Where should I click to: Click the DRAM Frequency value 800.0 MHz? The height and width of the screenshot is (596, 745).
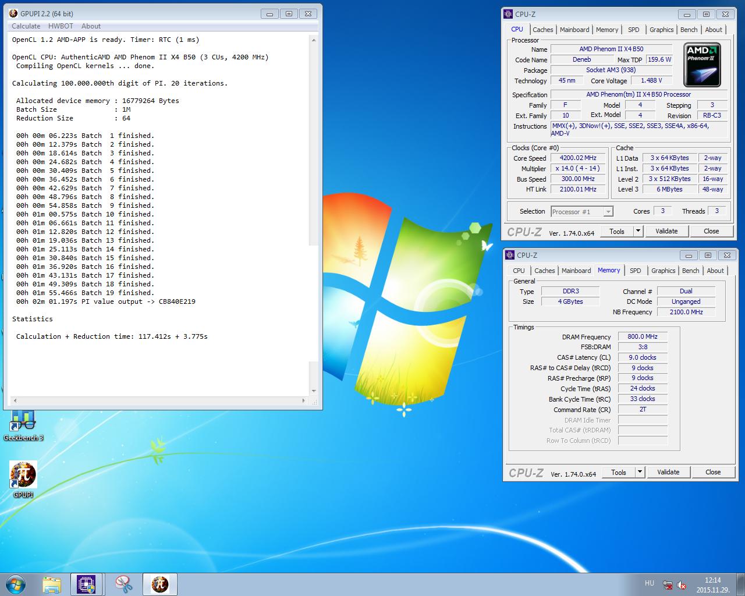[643, 336]
